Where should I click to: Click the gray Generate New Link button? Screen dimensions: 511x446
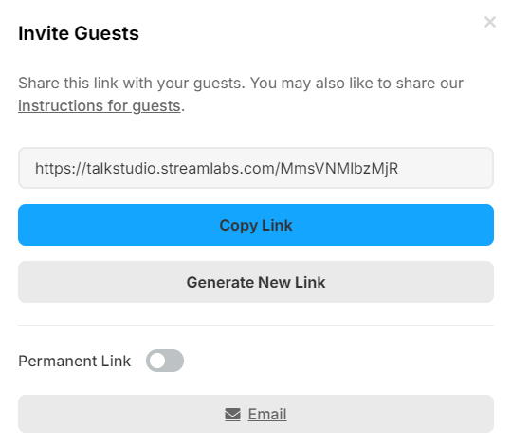(x=256, y=282)
